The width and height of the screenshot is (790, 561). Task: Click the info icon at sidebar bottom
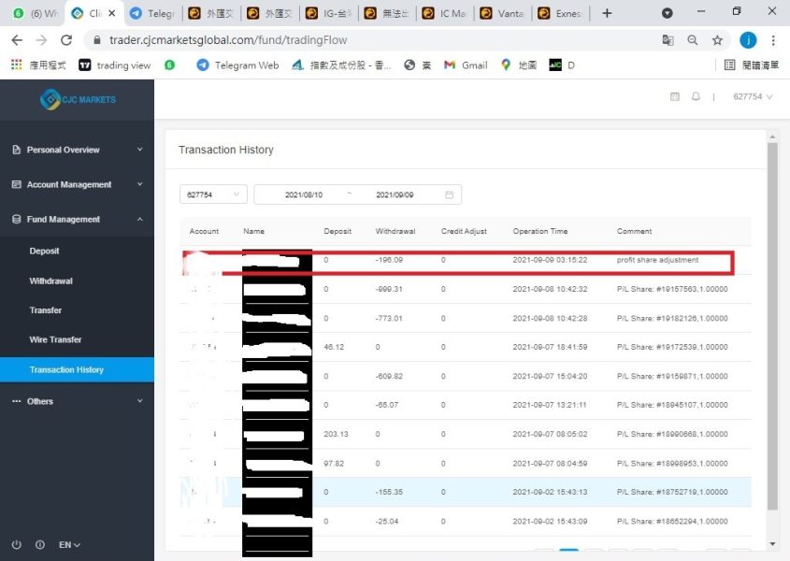point(40,545)
